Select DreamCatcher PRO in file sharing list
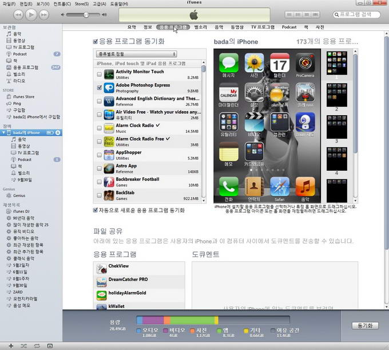This screenshot has height=350, width=389. (x=139, y=282)
